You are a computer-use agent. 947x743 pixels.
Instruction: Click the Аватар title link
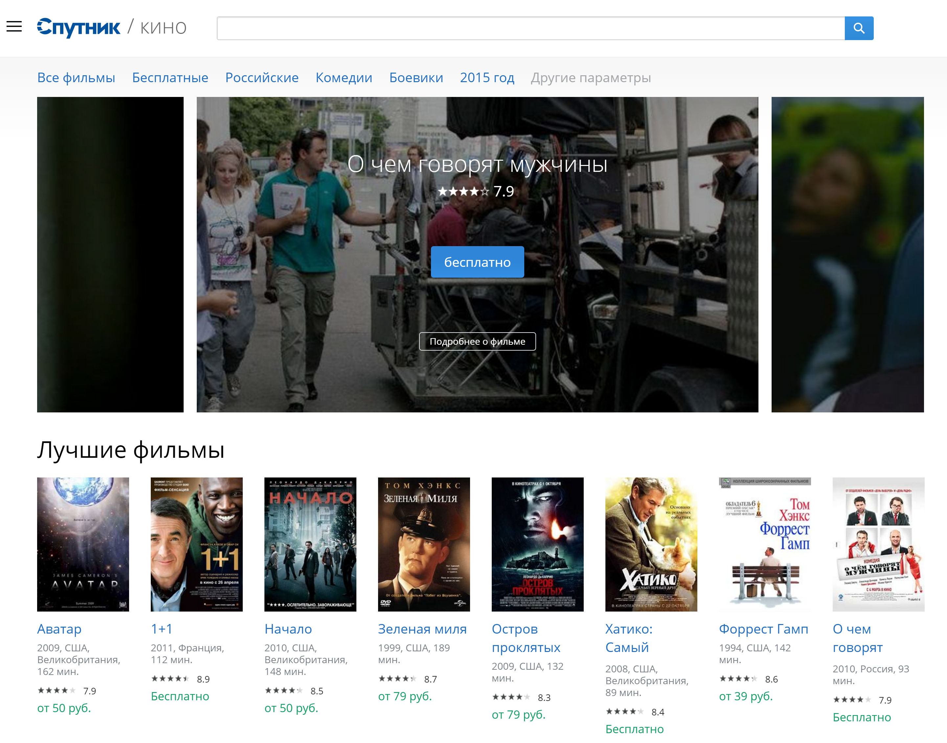(59, 629)
